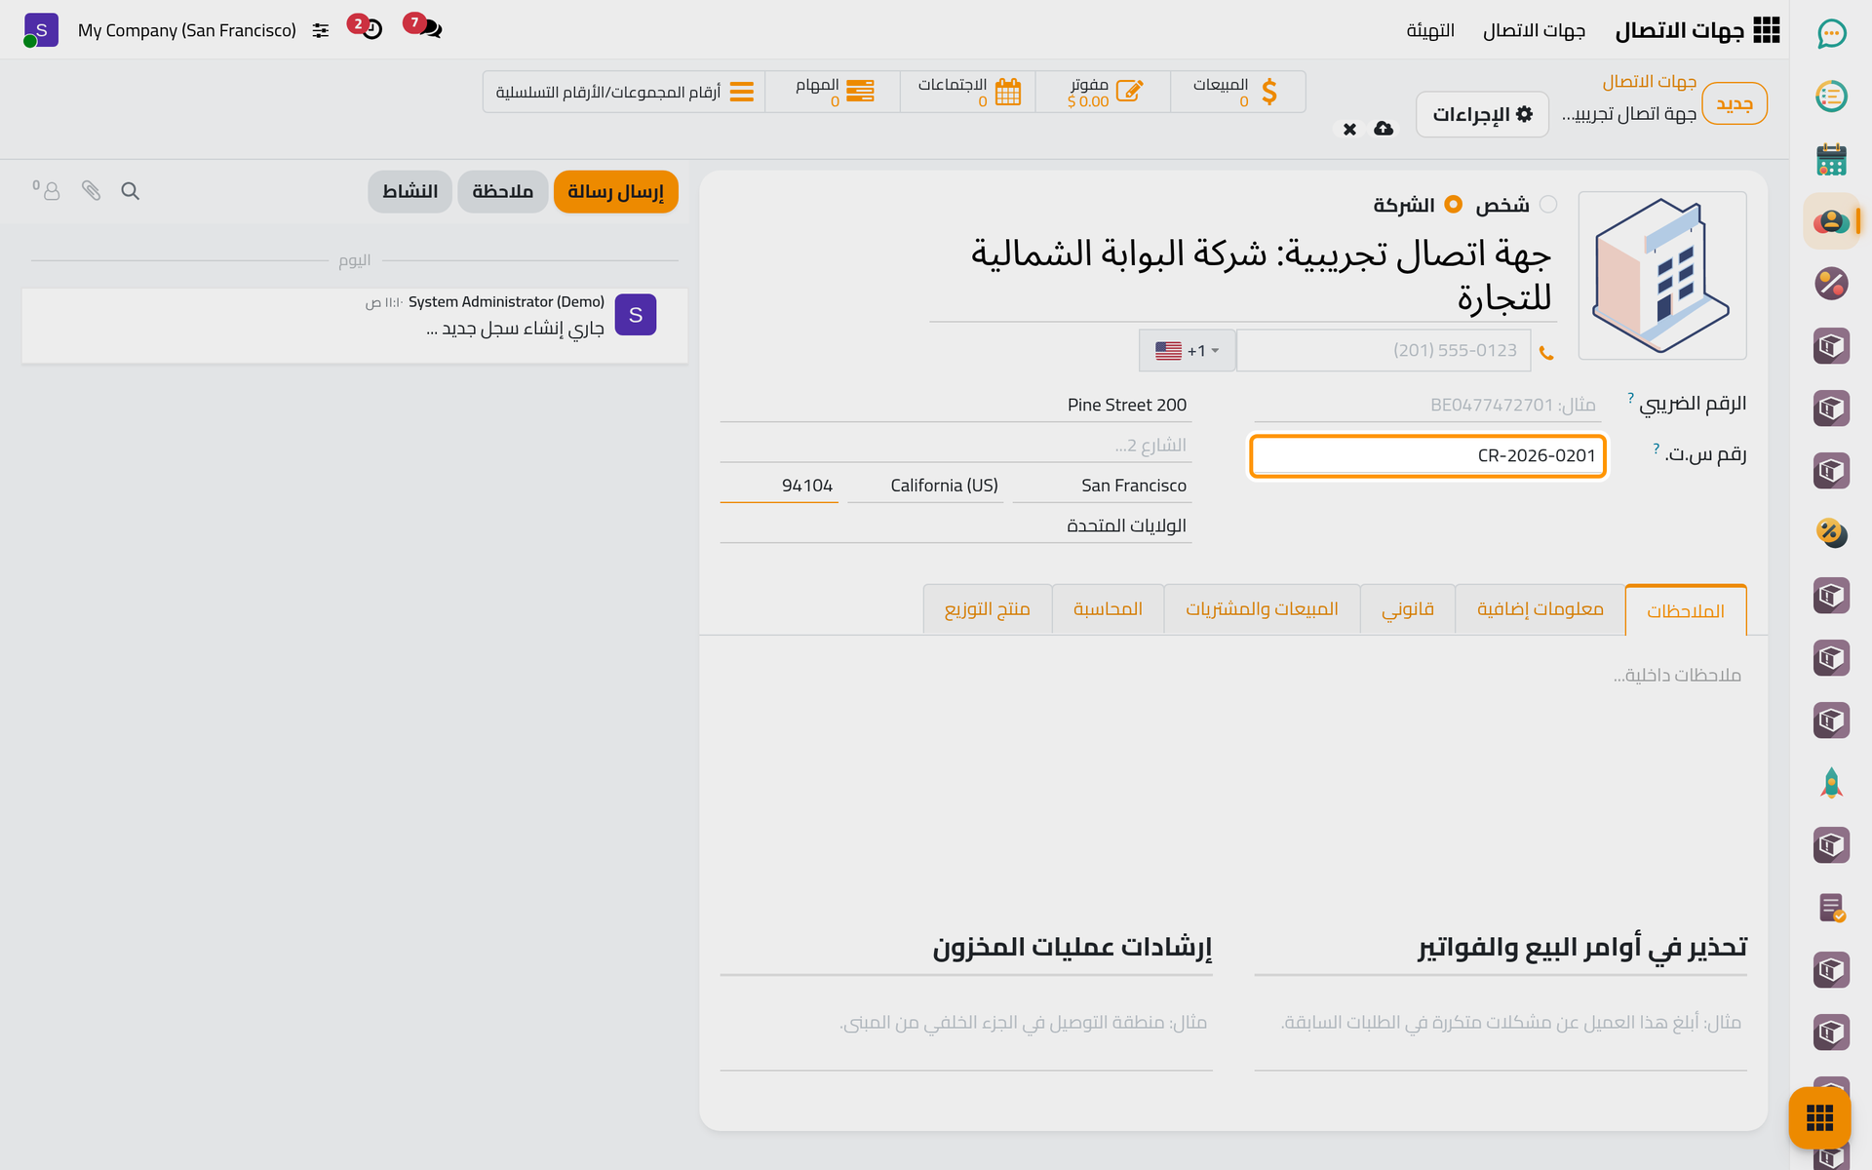
Task: Select the الشركة radio option
Action: click(x=1454, y=205)
